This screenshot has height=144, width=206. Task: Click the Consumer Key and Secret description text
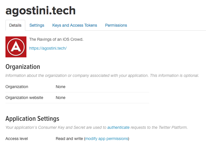point(56,127)
